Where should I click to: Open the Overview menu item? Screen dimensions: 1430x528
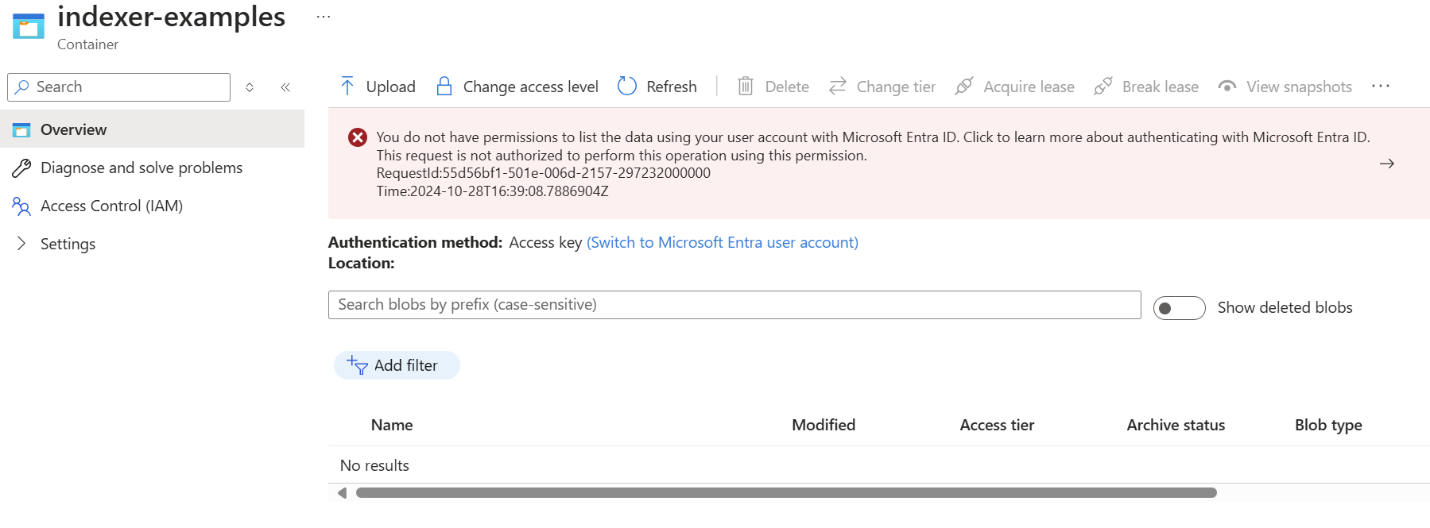tap(152, 129)
